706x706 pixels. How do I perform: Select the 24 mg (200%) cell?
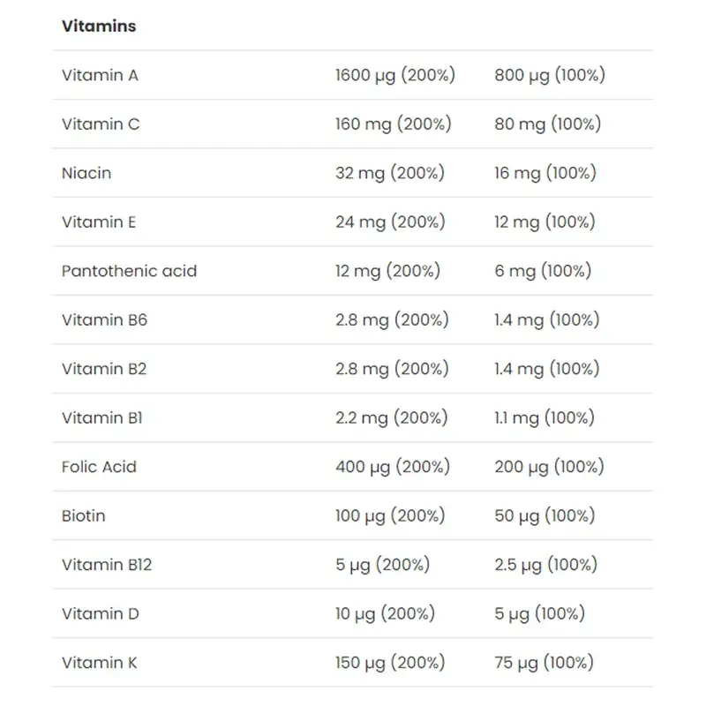[x=389, y=222]
